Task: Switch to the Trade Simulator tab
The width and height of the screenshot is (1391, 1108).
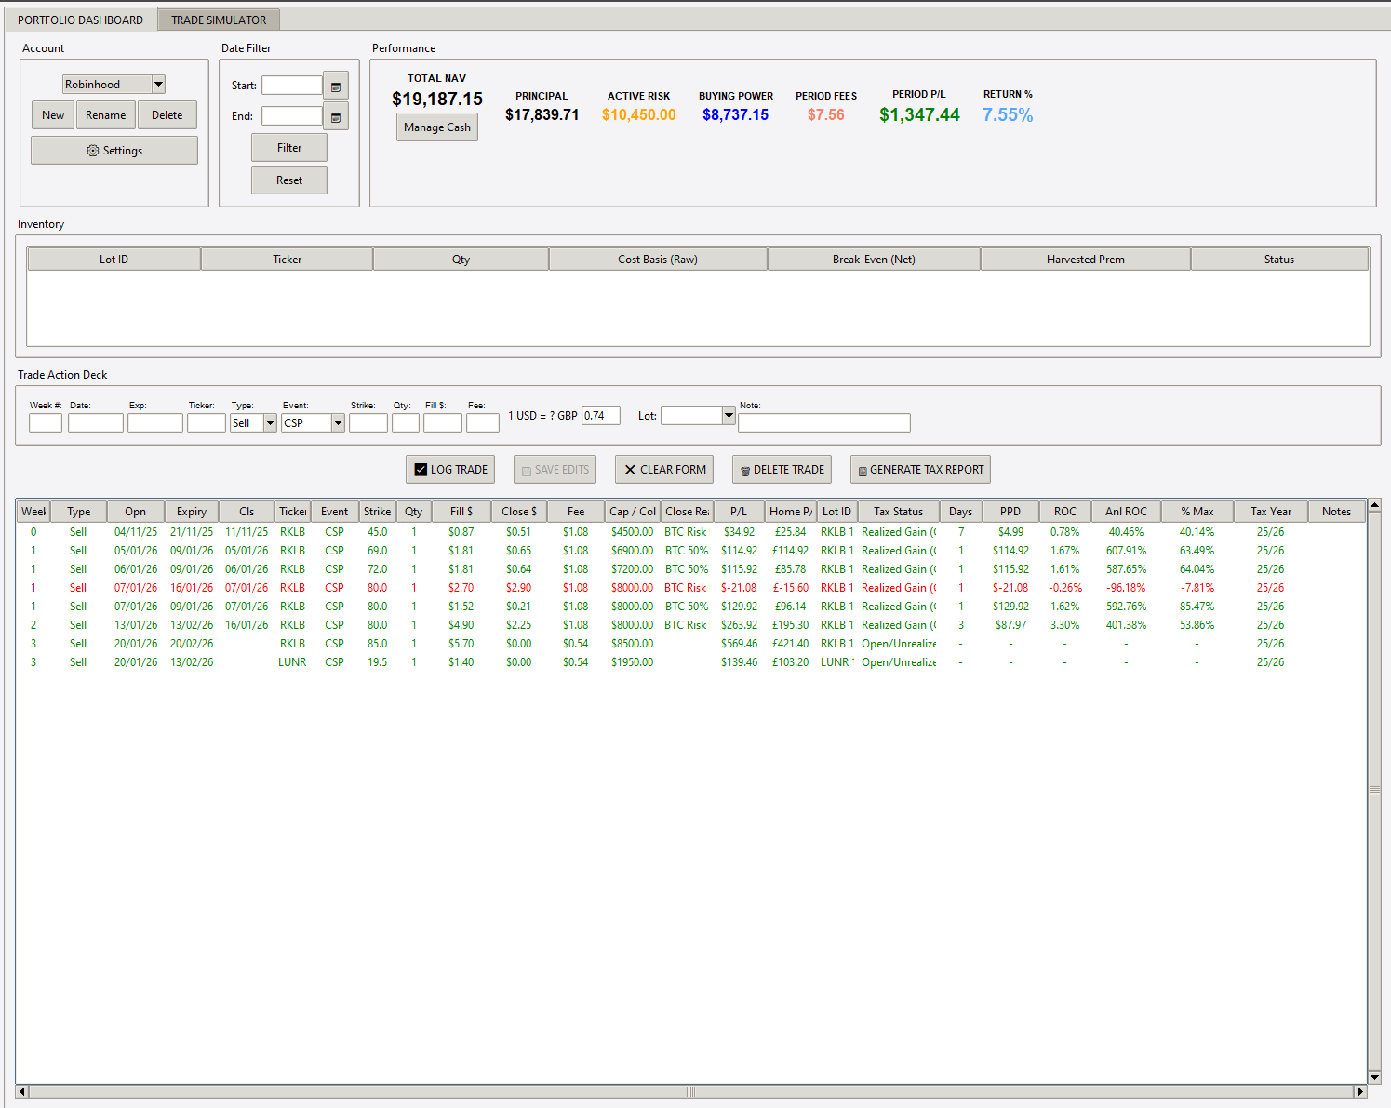Action: click(x=219, y=19)
